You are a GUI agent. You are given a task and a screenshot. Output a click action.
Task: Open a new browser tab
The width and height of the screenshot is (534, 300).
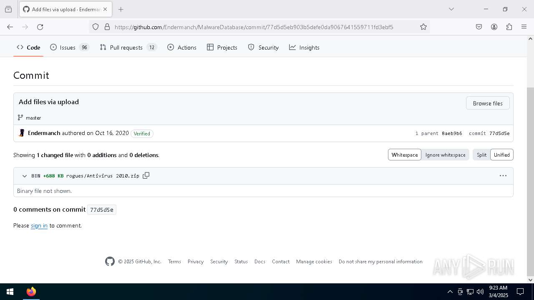pos(121,9)
